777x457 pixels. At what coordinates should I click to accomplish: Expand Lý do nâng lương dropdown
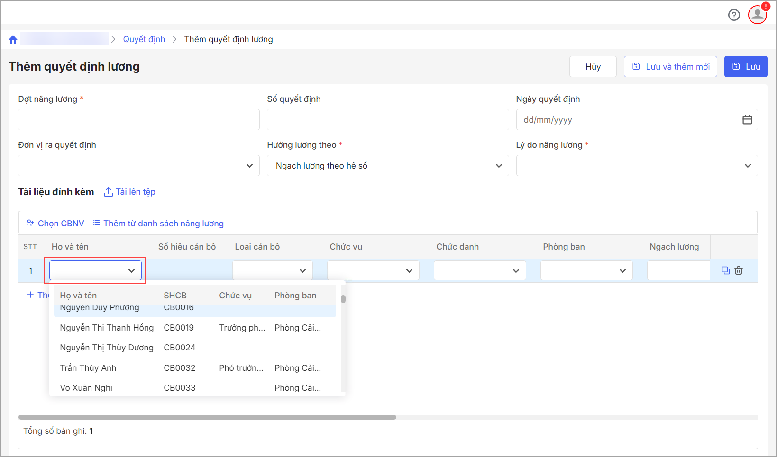(636, 166)
